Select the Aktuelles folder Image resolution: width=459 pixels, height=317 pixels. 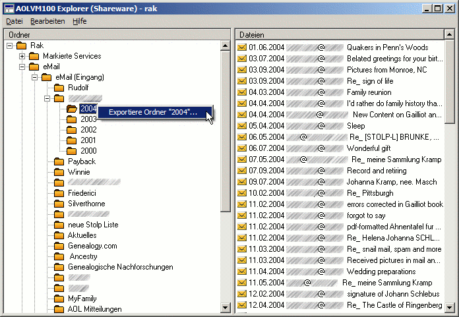82,235
